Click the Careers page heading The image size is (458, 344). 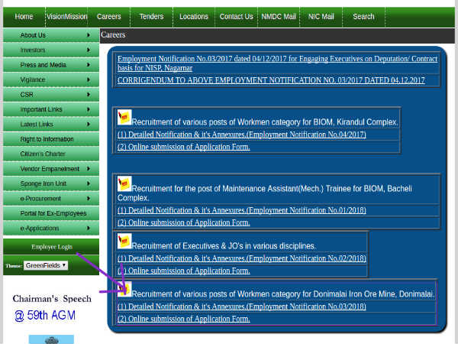tap(113, 35)
